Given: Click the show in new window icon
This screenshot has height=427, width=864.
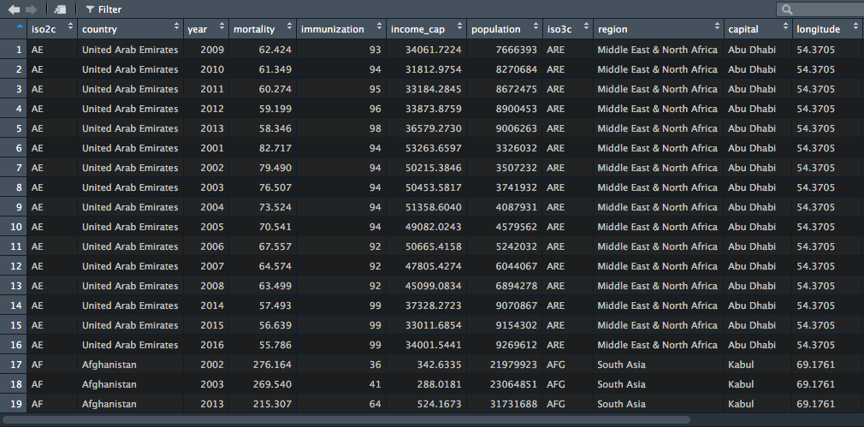Looking at the screenshot, I should [60, 9].
